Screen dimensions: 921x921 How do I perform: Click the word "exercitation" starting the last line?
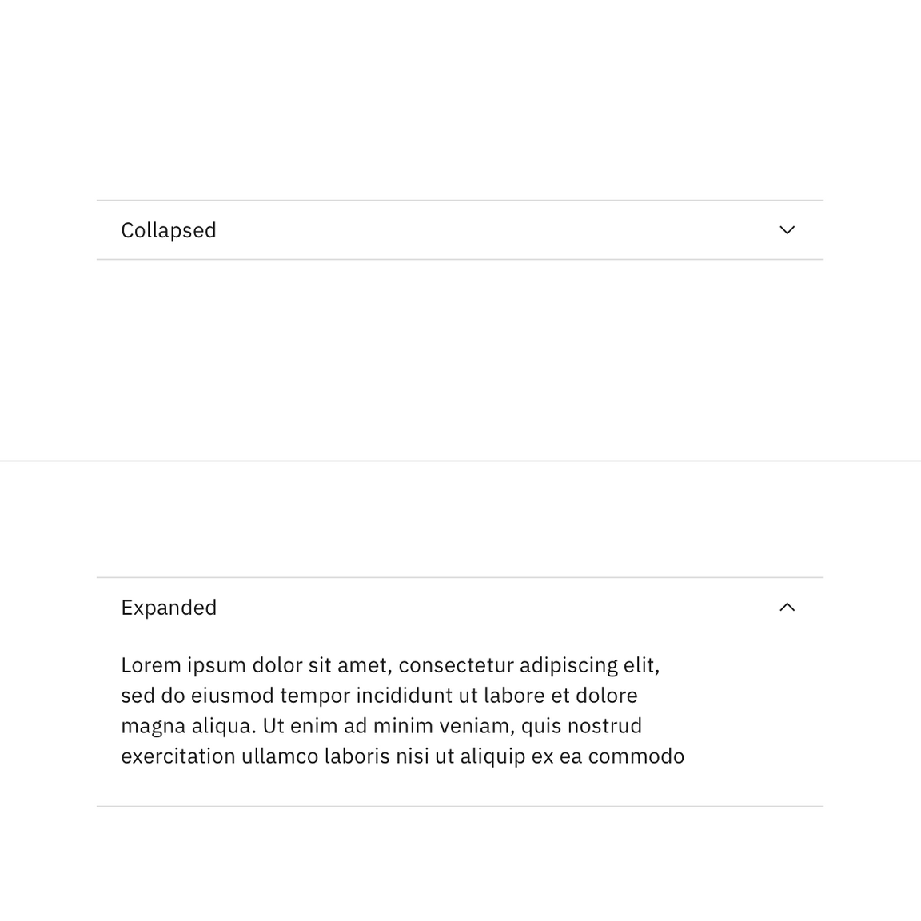[x=178, y=756]
